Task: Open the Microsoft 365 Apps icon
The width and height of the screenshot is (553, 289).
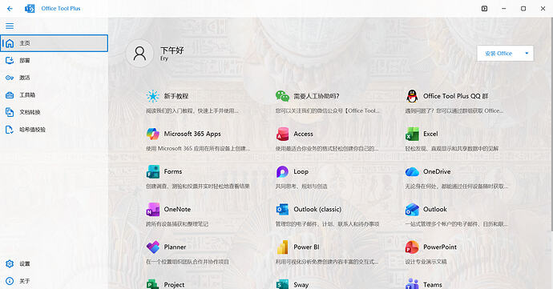Action: click(x=153, y=134)
